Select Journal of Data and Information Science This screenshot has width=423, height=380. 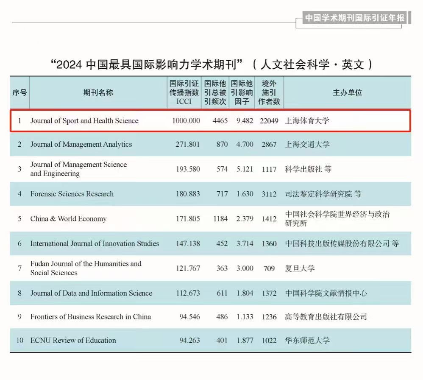(91, 293)
